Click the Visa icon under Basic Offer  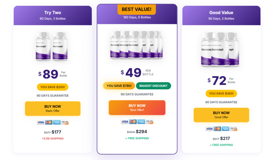point(41,122)
